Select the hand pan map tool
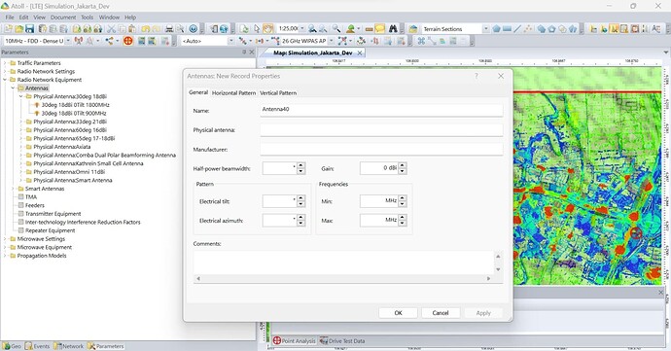This screenshot has width=671, height=351. pos(267,28)
